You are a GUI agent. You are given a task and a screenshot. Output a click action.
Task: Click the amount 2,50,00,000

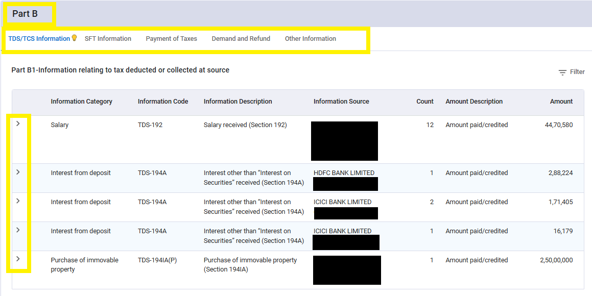(557, 260)
